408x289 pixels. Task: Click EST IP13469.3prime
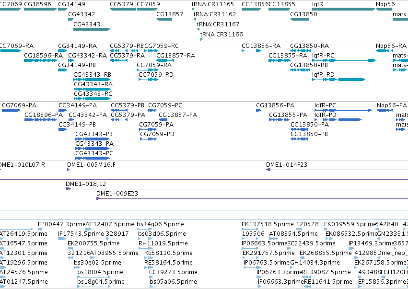click(x=372, y=243)
